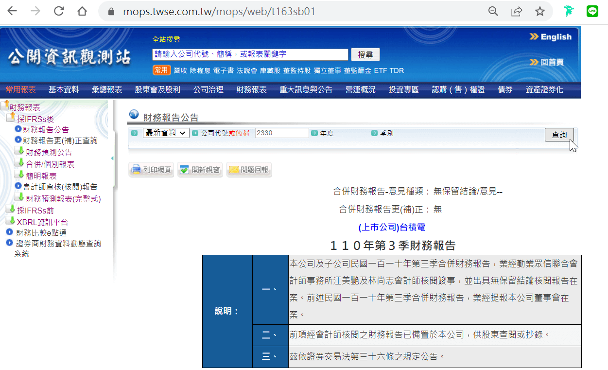Click the 查詢 query button
This screenshot has width=608, height=370.
pyautogui.click(x=559, y=135)
